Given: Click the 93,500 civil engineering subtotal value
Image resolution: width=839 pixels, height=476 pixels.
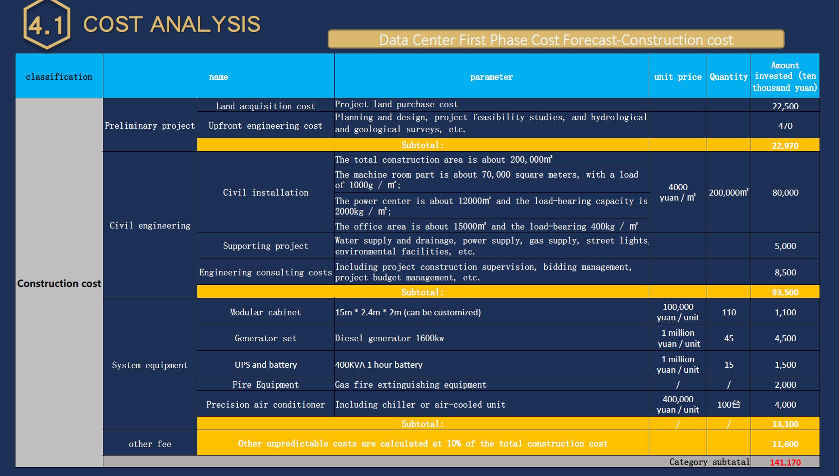Looking at the screenshot, I should coord(785,292).
